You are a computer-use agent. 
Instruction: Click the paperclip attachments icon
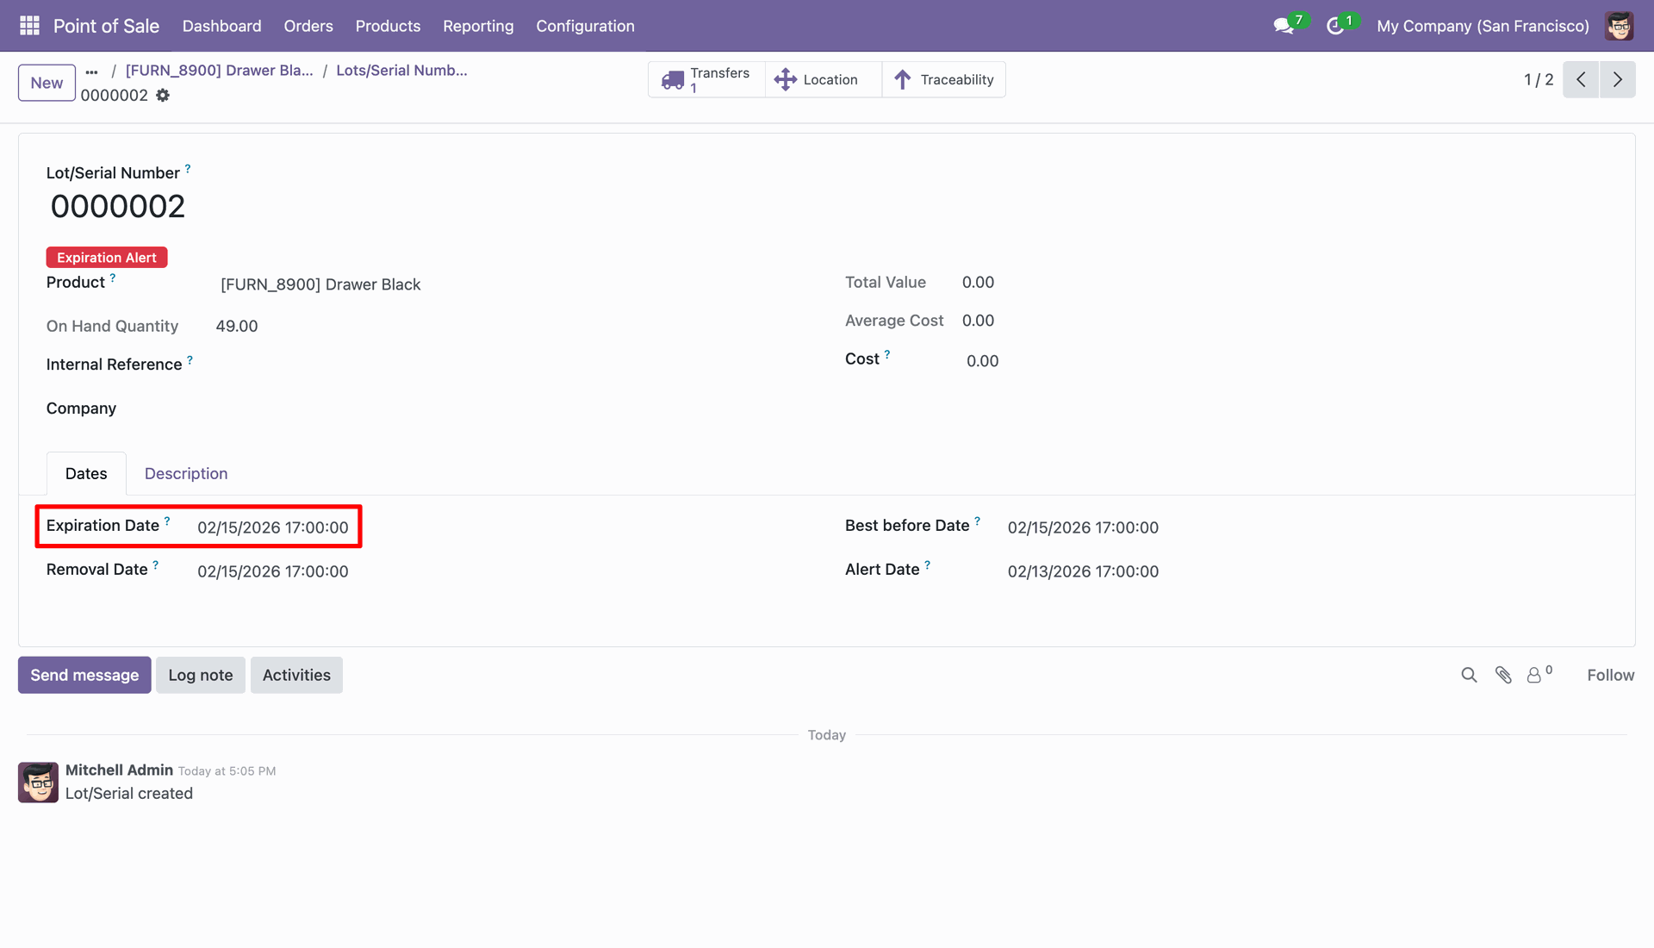[x=1503, y=676]
